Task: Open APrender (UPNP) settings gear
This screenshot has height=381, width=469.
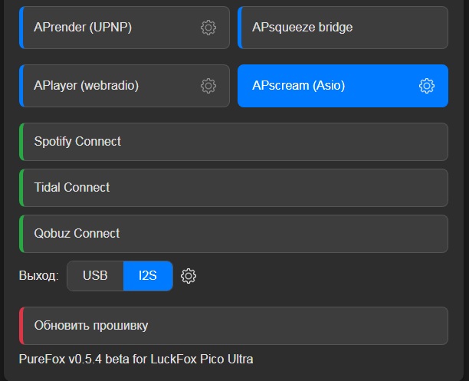Action: [208, 28]
